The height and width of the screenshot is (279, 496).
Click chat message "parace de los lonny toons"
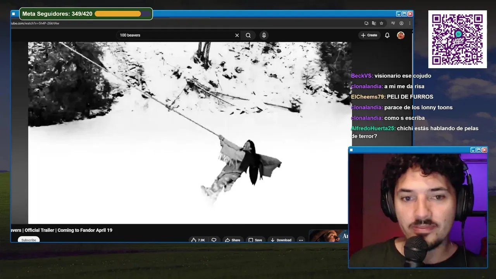coord(418,107)
